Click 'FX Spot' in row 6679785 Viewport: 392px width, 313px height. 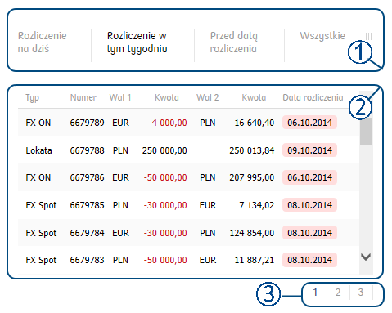tap(41, 205)
